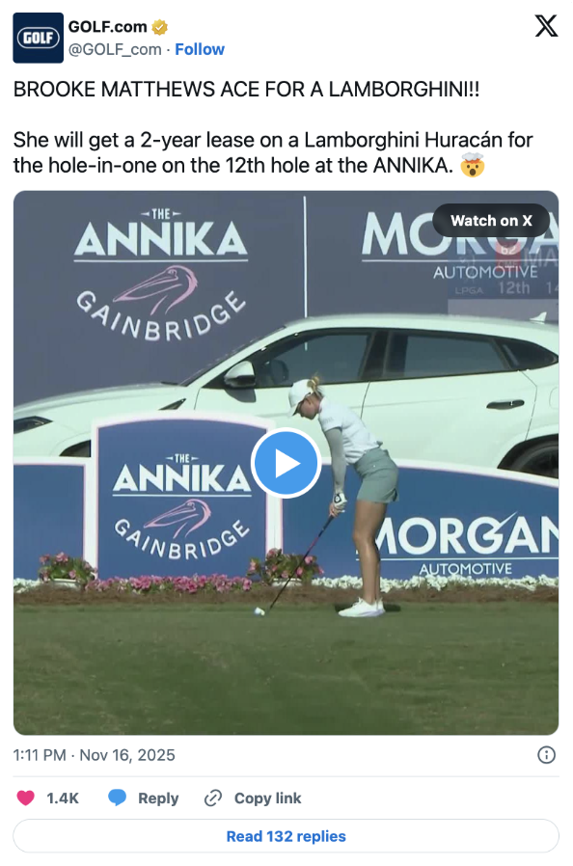Click the Copy link text
The width and height of the screenshot is (573, 866).
267,798
